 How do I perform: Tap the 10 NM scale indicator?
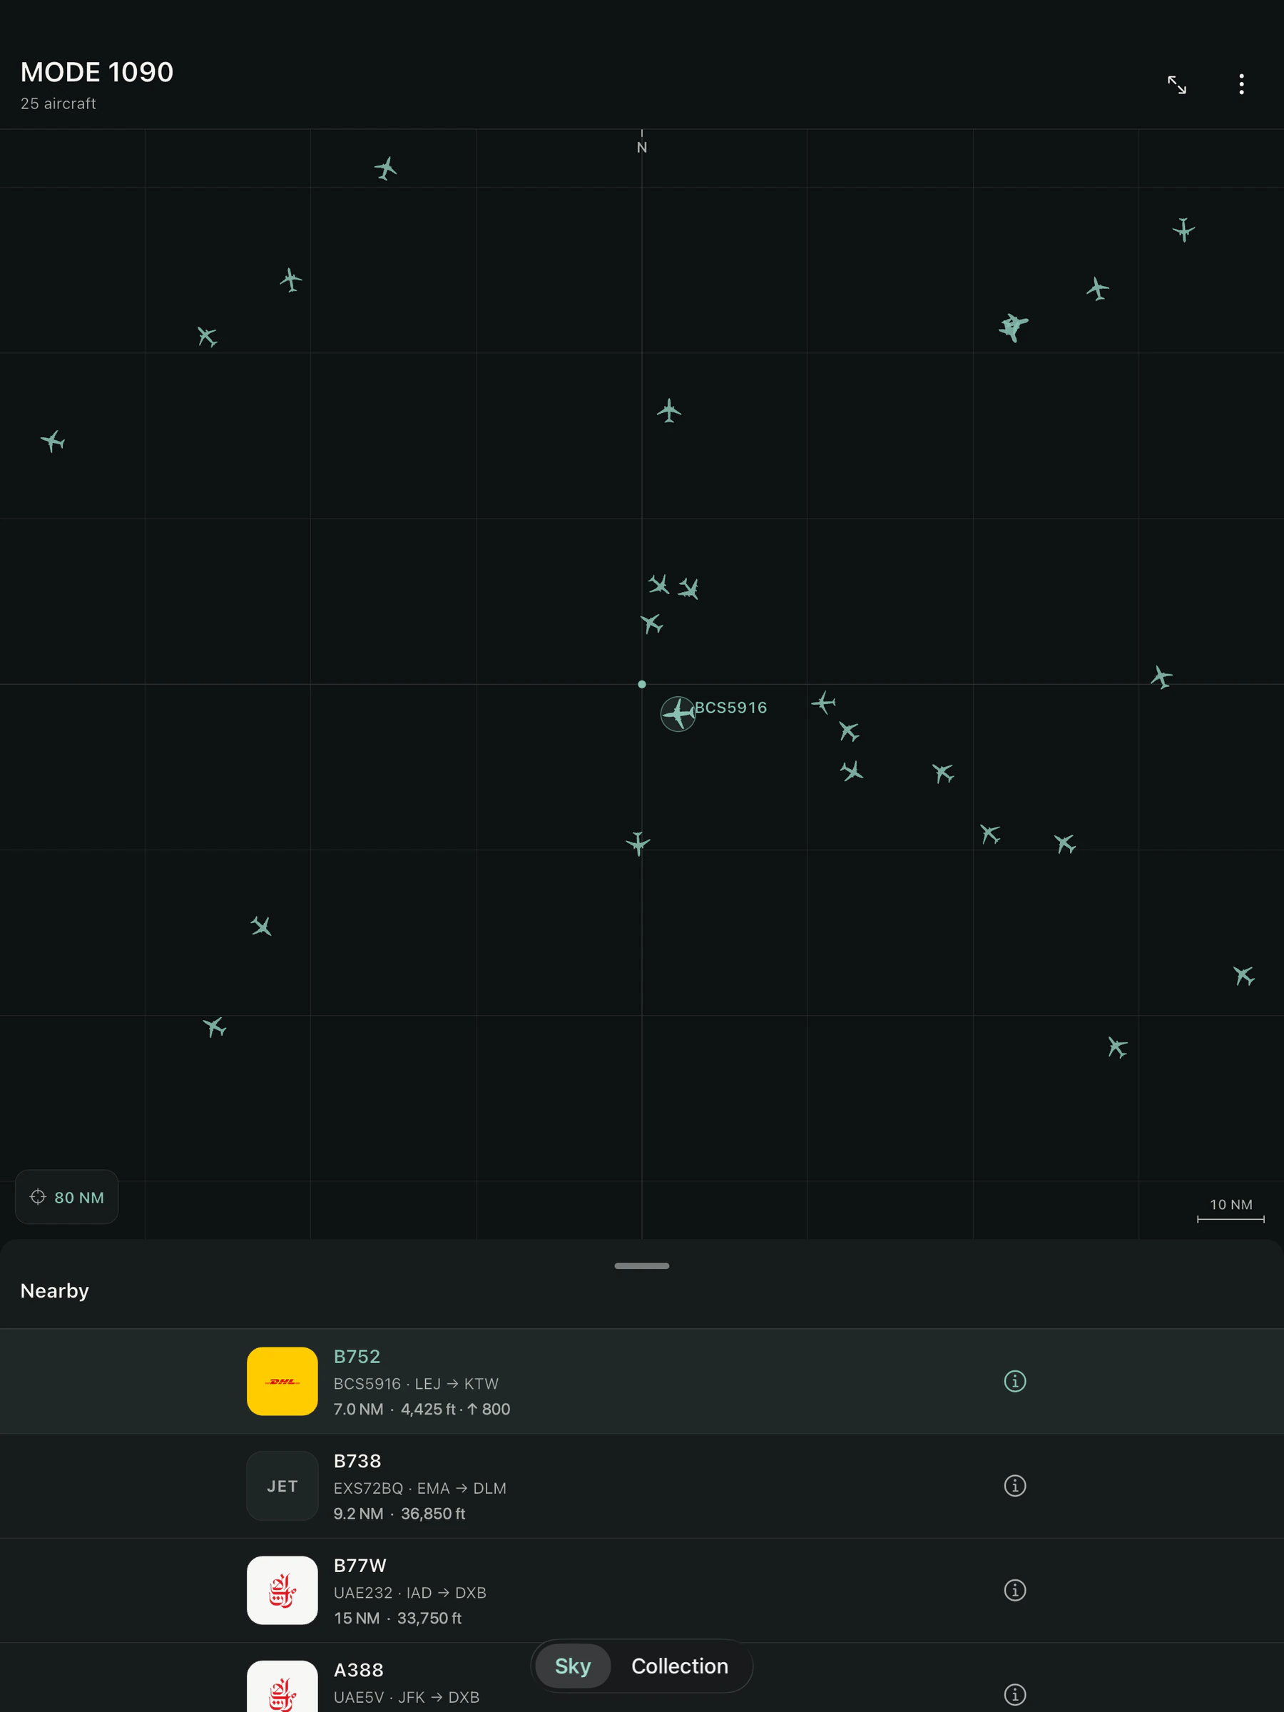1230,1211
